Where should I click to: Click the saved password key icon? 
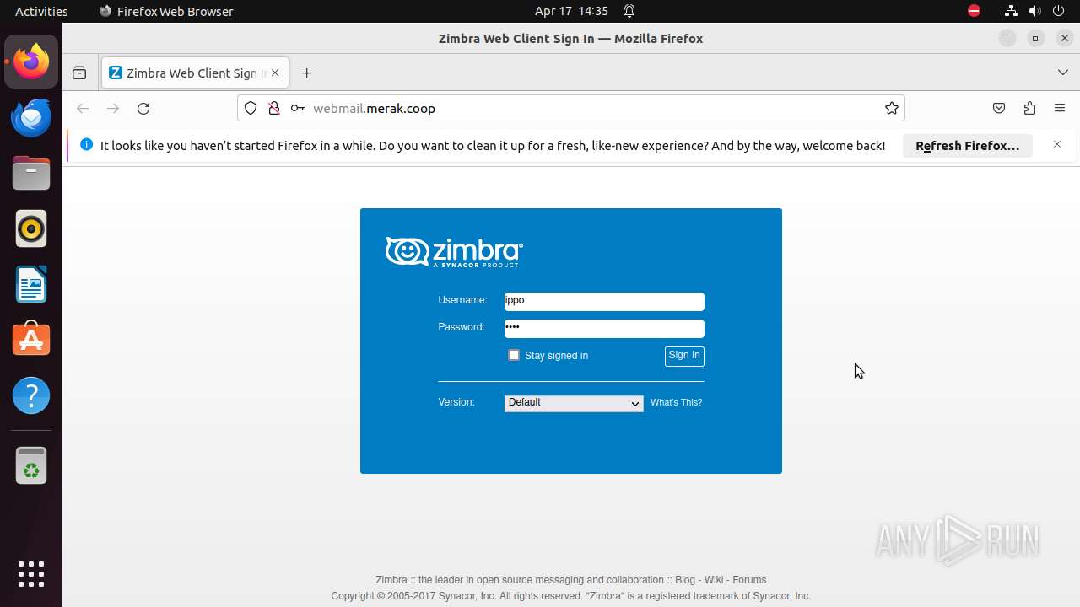(x=297, y=108)
